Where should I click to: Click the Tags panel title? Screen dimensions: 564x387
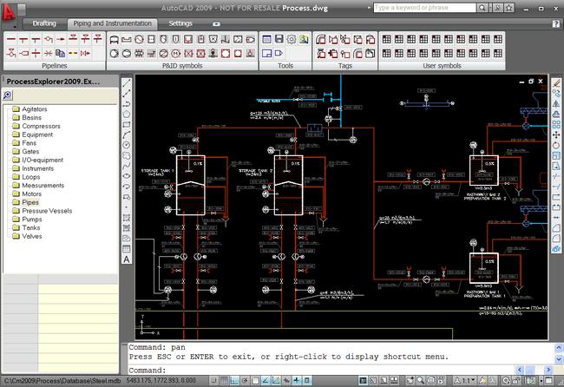tap(345, 65)
